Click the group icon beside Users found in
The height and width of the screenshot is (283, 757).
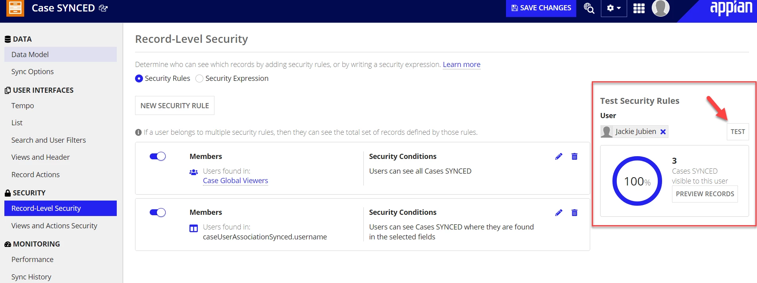point(193,172)
